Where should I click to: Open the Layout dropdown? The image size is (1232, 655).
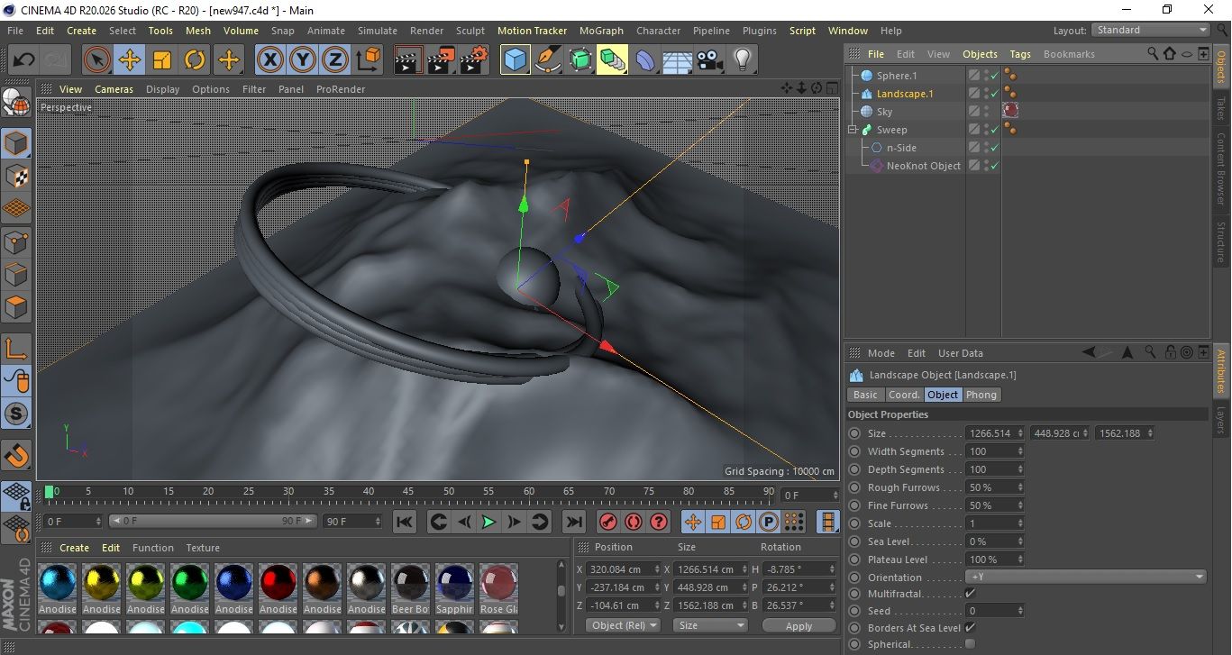1151,30
